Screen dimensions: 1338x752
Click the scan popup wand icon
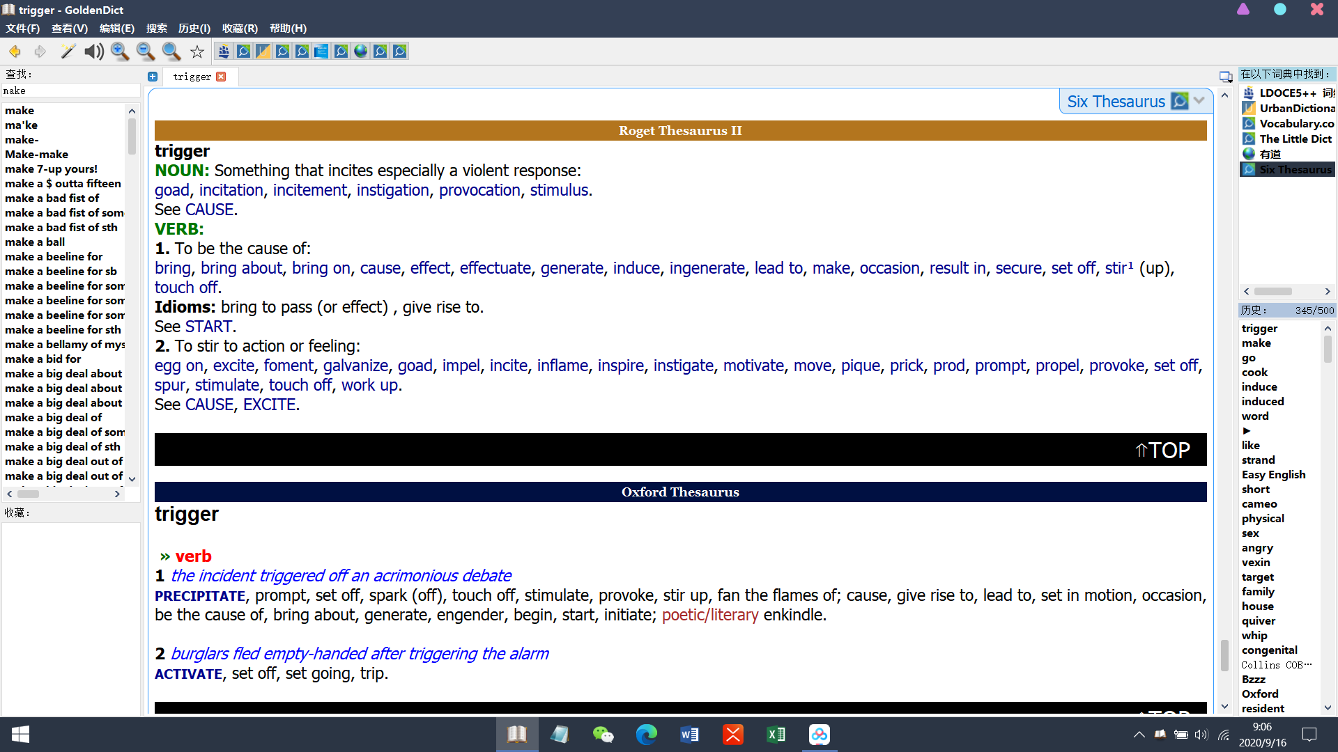click(x=68, y=52)
